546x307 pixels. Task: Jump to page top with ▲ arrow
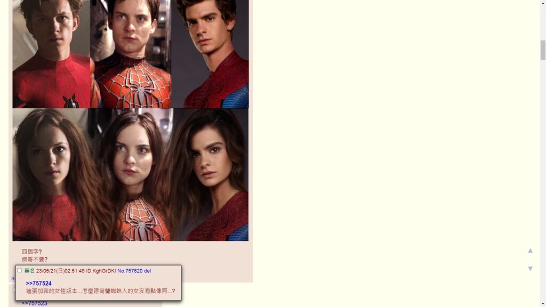(530, 251)
